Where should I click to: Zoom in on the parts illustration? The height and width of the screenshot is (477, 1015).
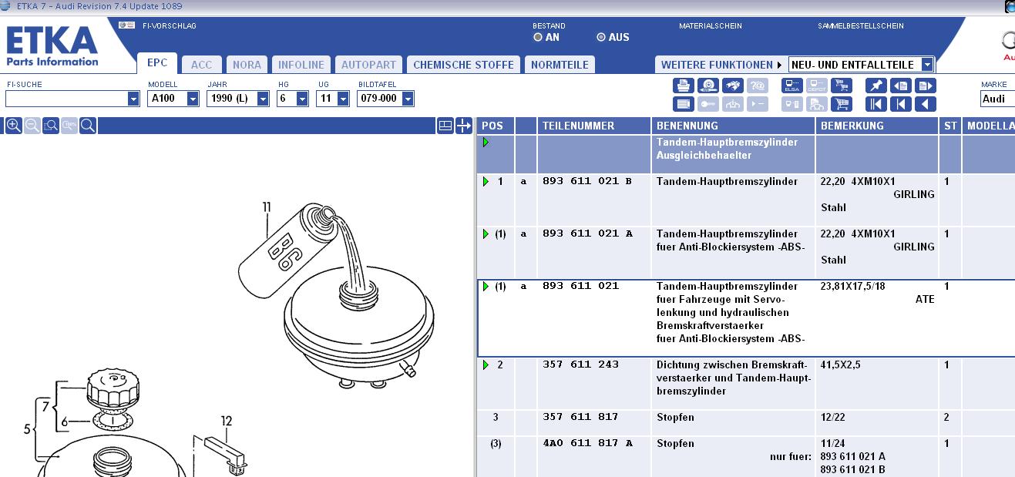(x=13, y=126)
